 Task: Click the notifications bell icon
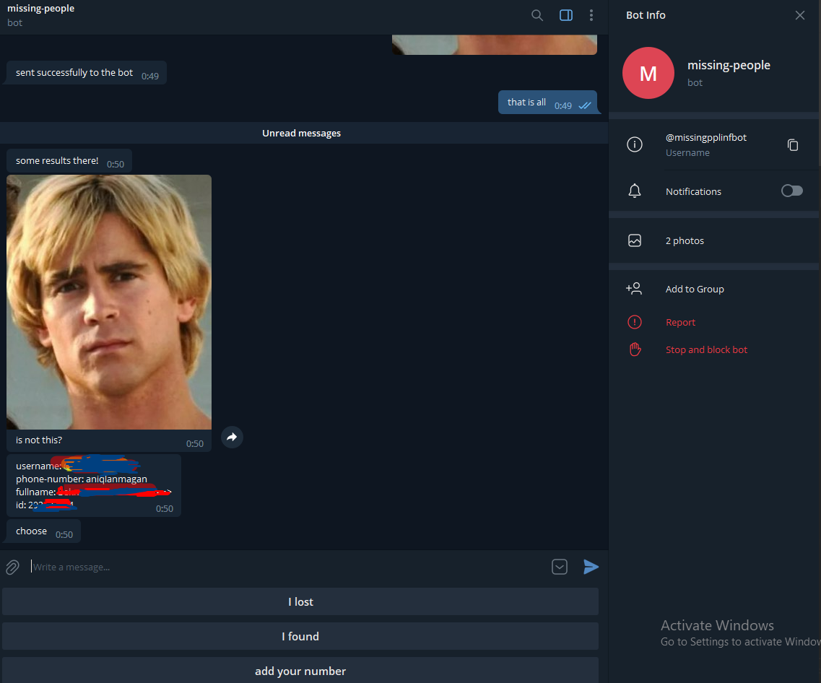(635, 191)
